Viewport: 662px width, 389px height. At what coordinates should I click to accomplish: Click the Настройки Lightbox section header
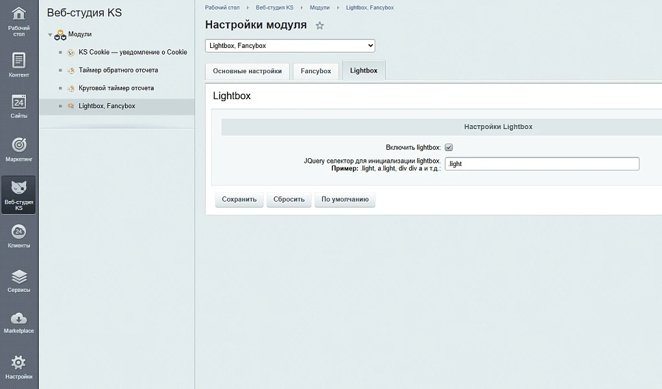tap(498, 126)
